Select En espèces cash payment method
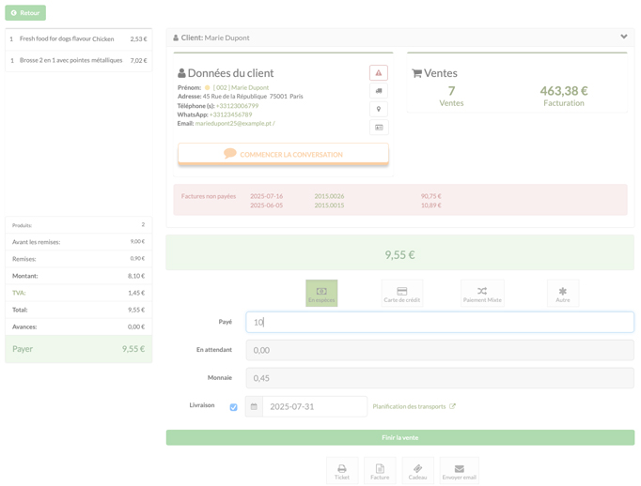 click(x=321, y=294)
